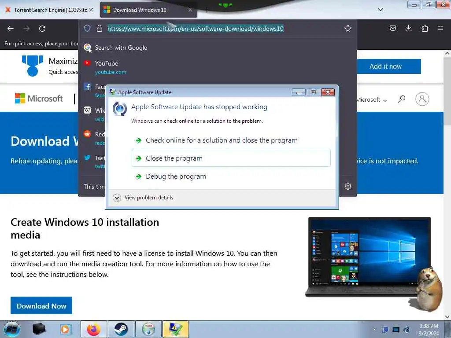Click the Download Now button
This screenshot has height=338, width=451.
pyautogui.click(x=41, y=305)
